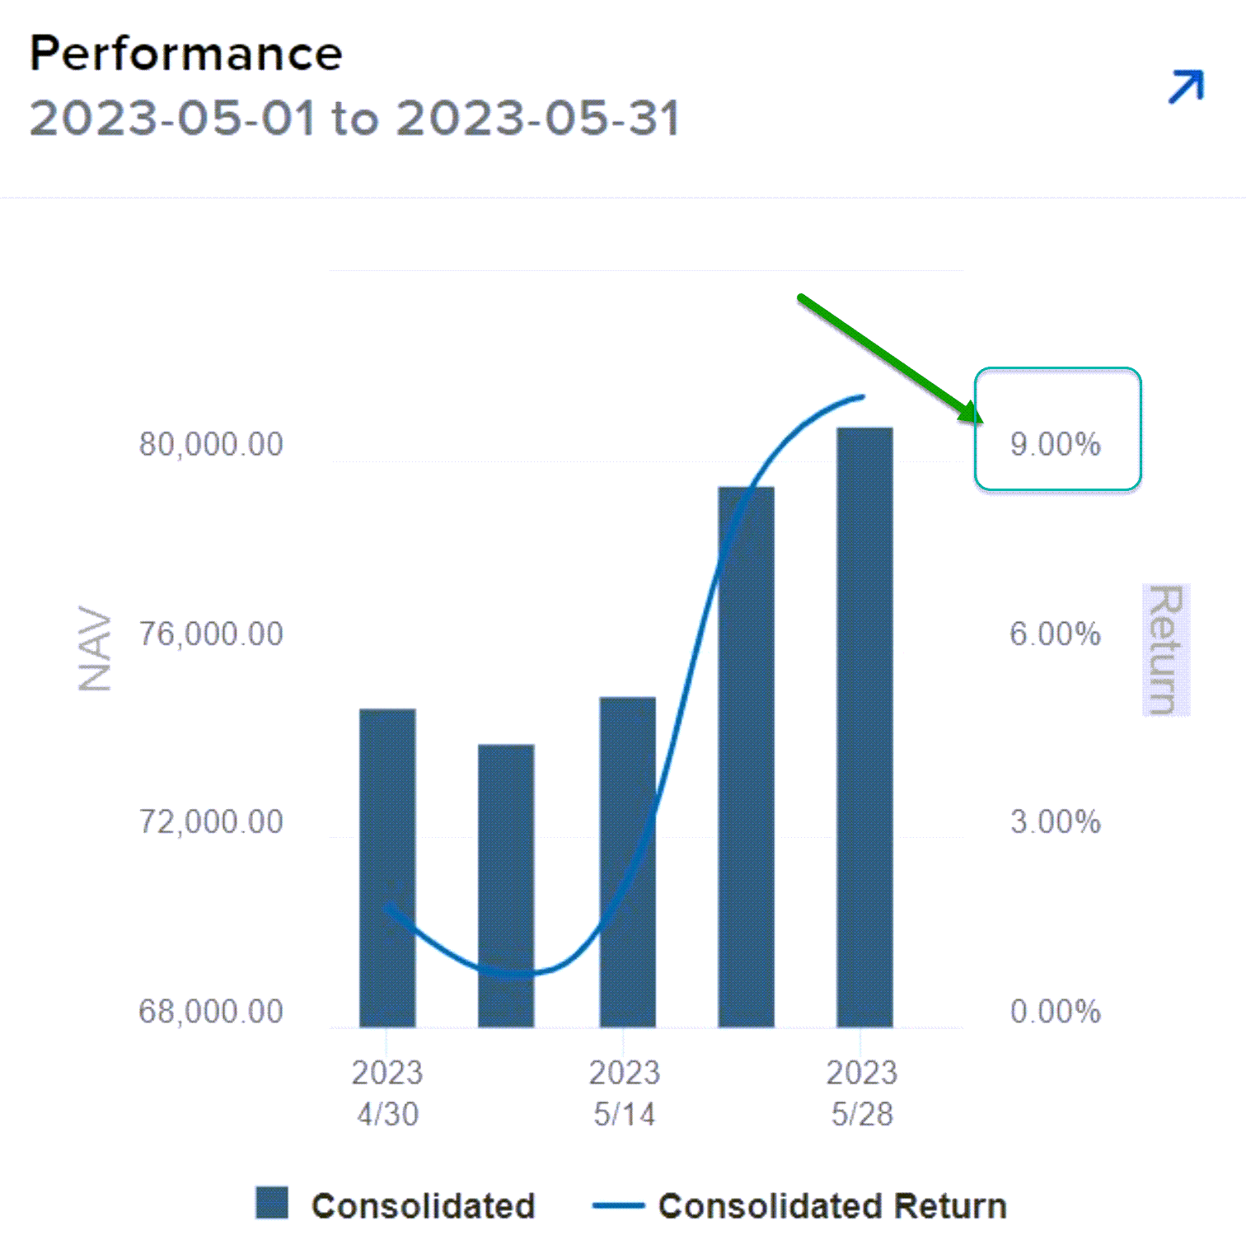Viewport: 1246px width, 1249px height.
Task: Click the NAV axis title
Action: click(96, 649)
